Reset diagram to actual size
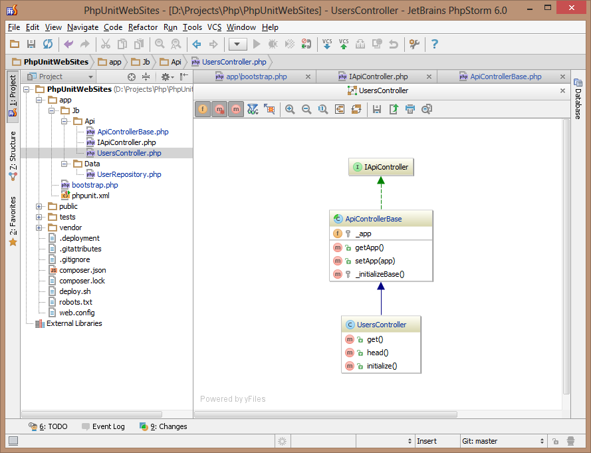591x453 pixels. click(x=323, y=109)
